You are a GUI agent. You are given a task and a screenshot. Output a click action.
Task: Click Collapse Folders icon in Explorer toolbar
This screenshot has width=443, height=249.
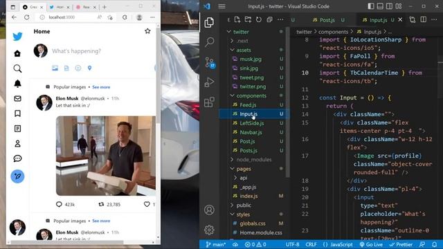point(269,19)
